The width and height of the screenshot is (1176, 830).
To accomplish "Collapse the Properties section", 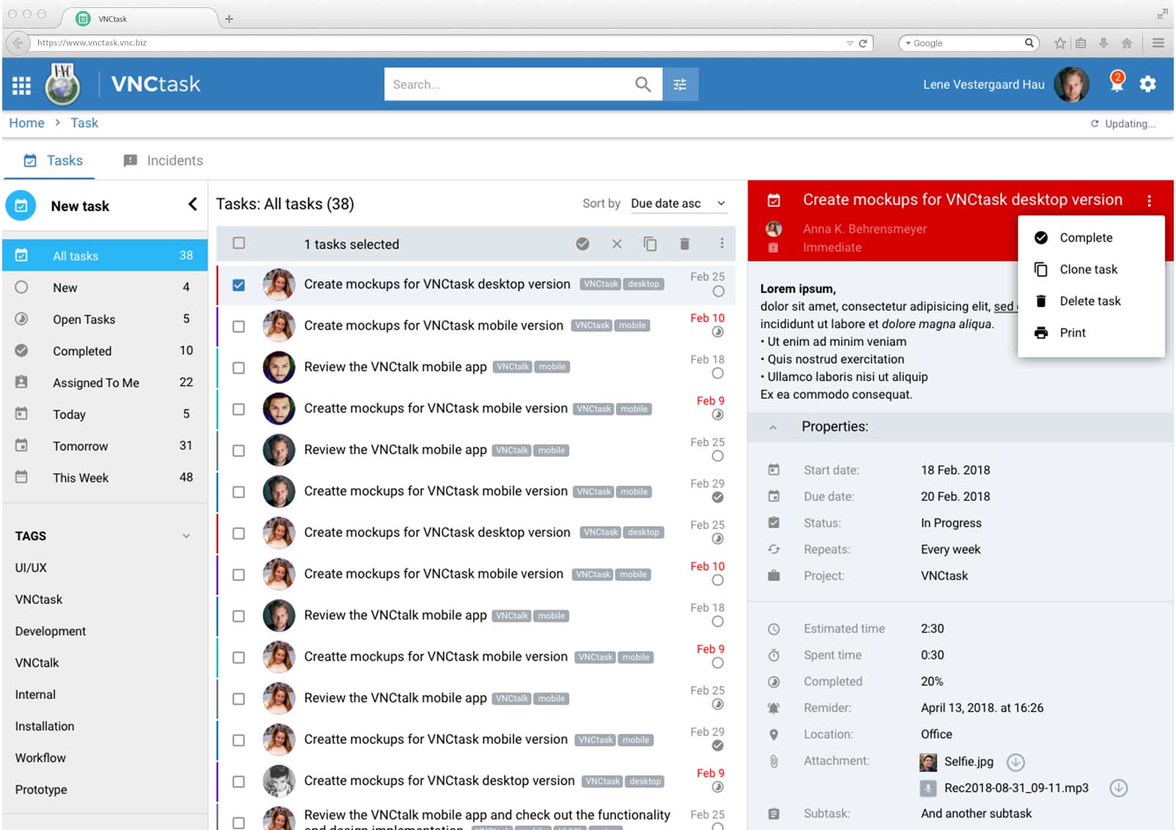I will coord(773,427).
